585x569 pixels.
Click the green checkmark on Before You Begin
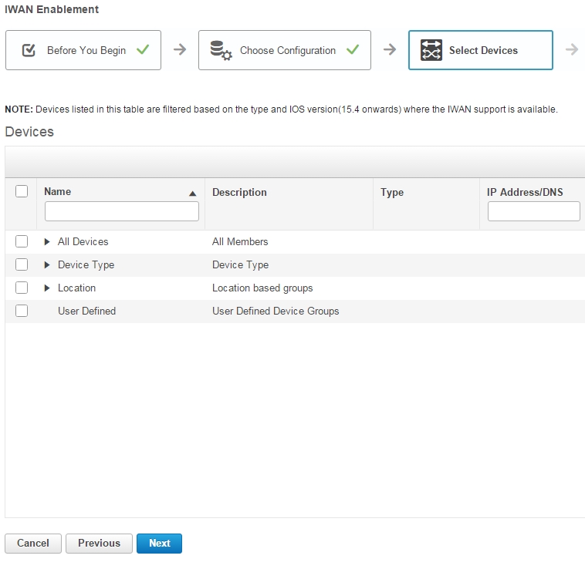coord(142,49)
